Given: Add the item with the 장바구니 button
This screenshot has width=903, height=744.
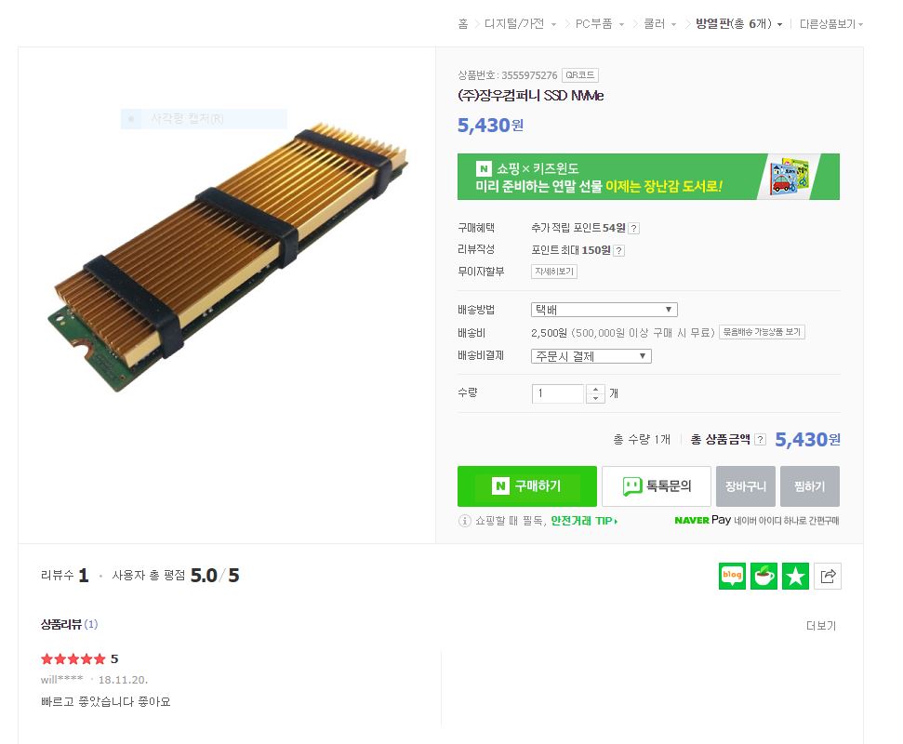Looking at the screenshot, I should pyautogui.click(x=746, y=486).
